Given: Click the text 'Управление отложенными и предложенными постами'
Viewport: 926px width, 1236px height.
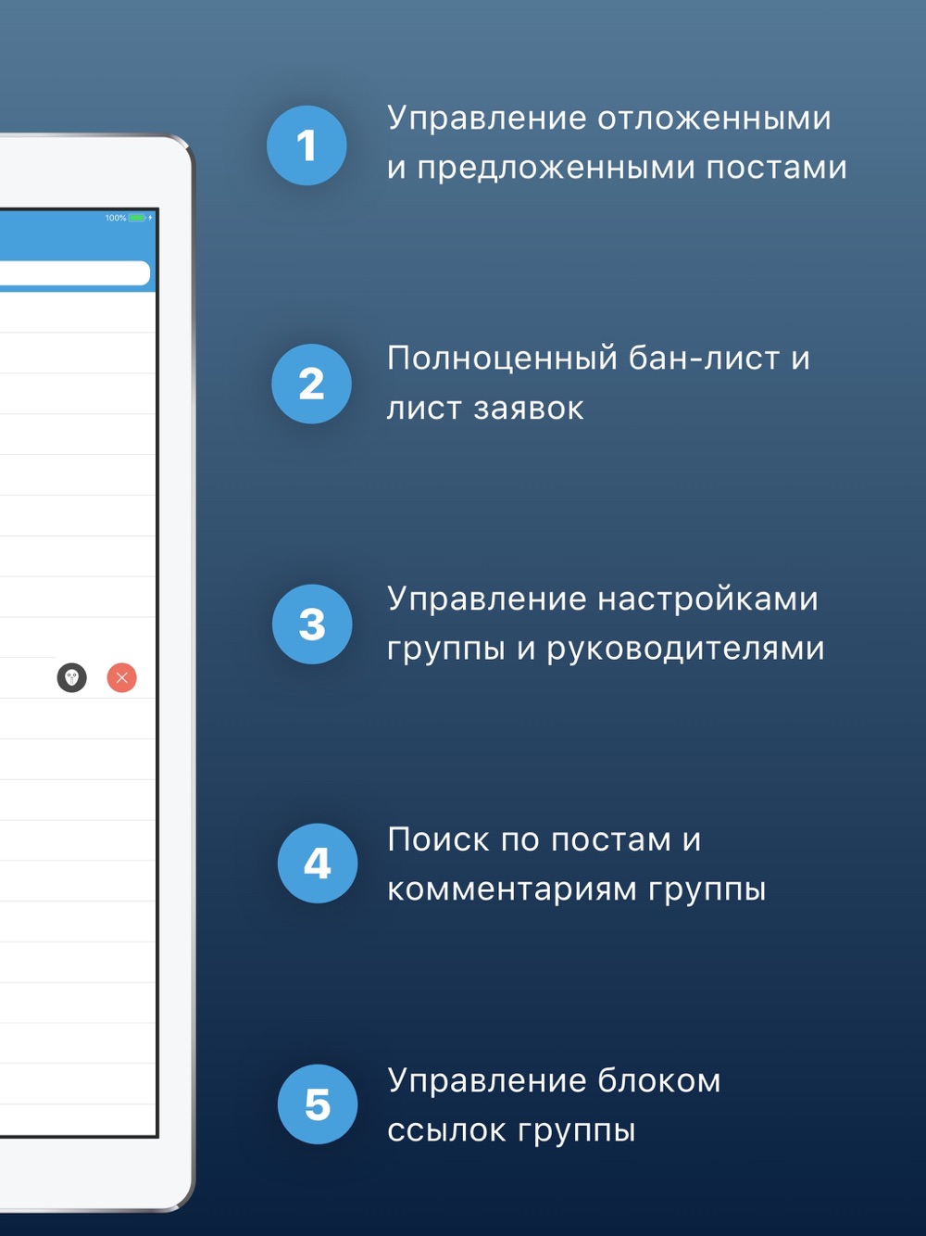Looking at the screenshot, I should pos(617,143).
